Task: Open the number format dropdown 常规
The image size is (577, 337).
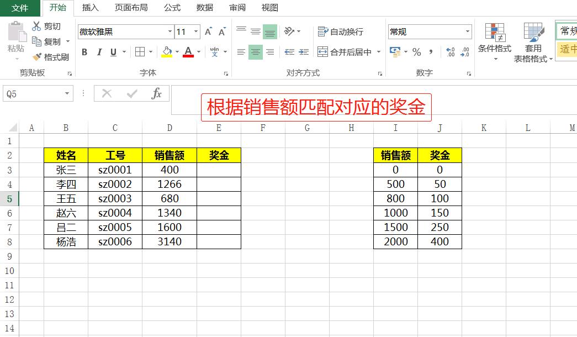Action: [467, 31]
